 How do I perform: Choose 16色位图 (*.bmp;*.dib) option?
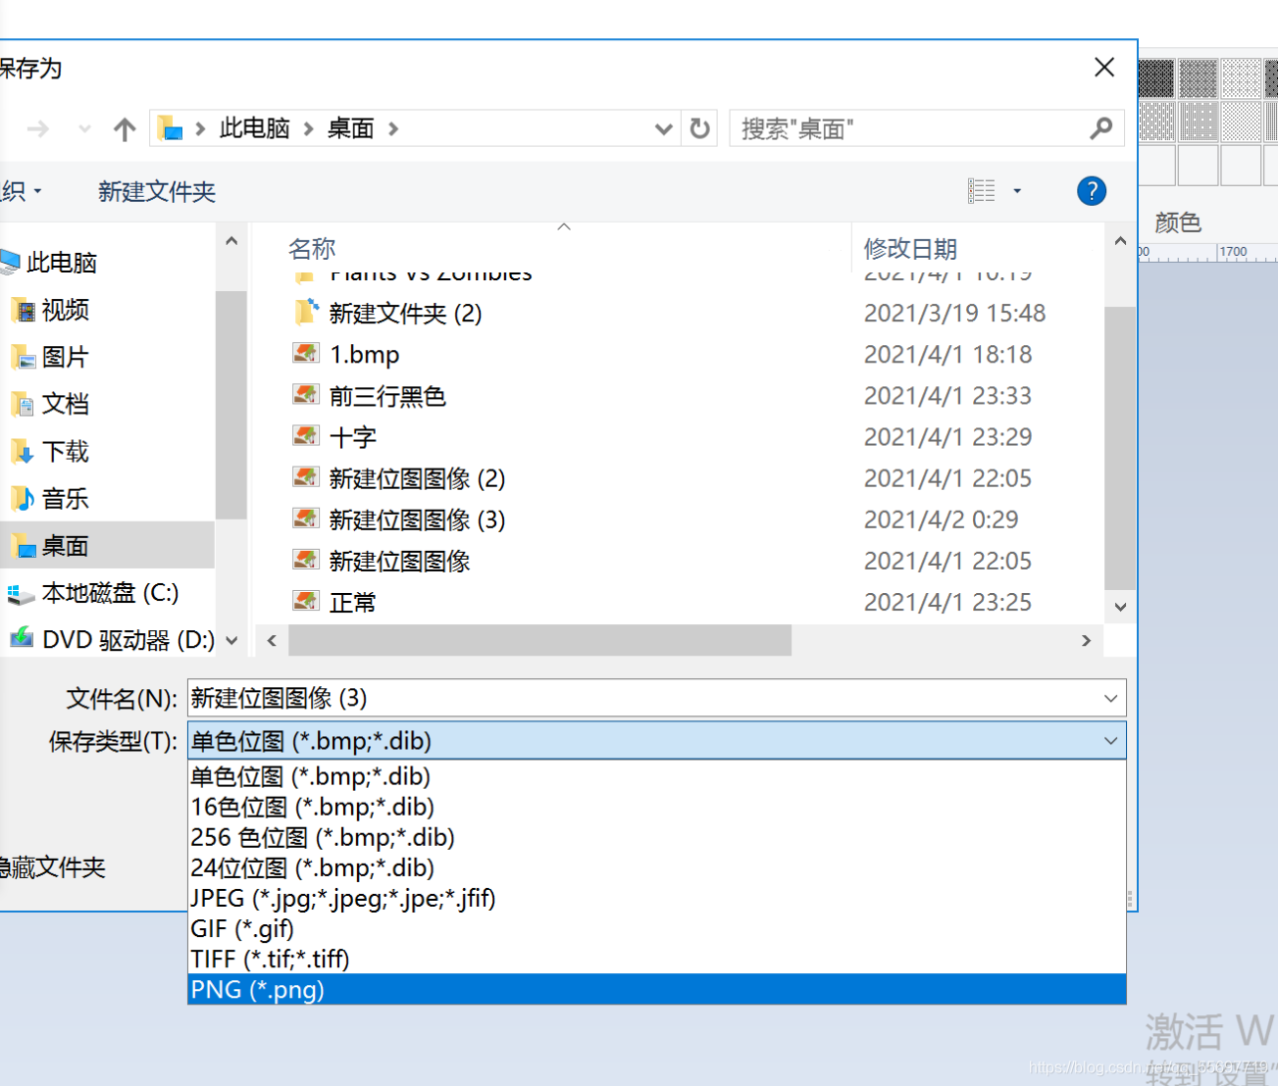click(x=656, y=807)
